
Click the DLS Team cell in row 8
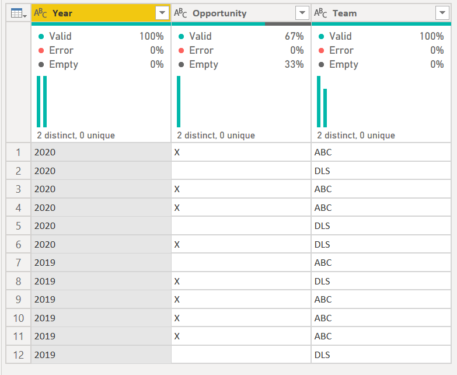[381, 281]
